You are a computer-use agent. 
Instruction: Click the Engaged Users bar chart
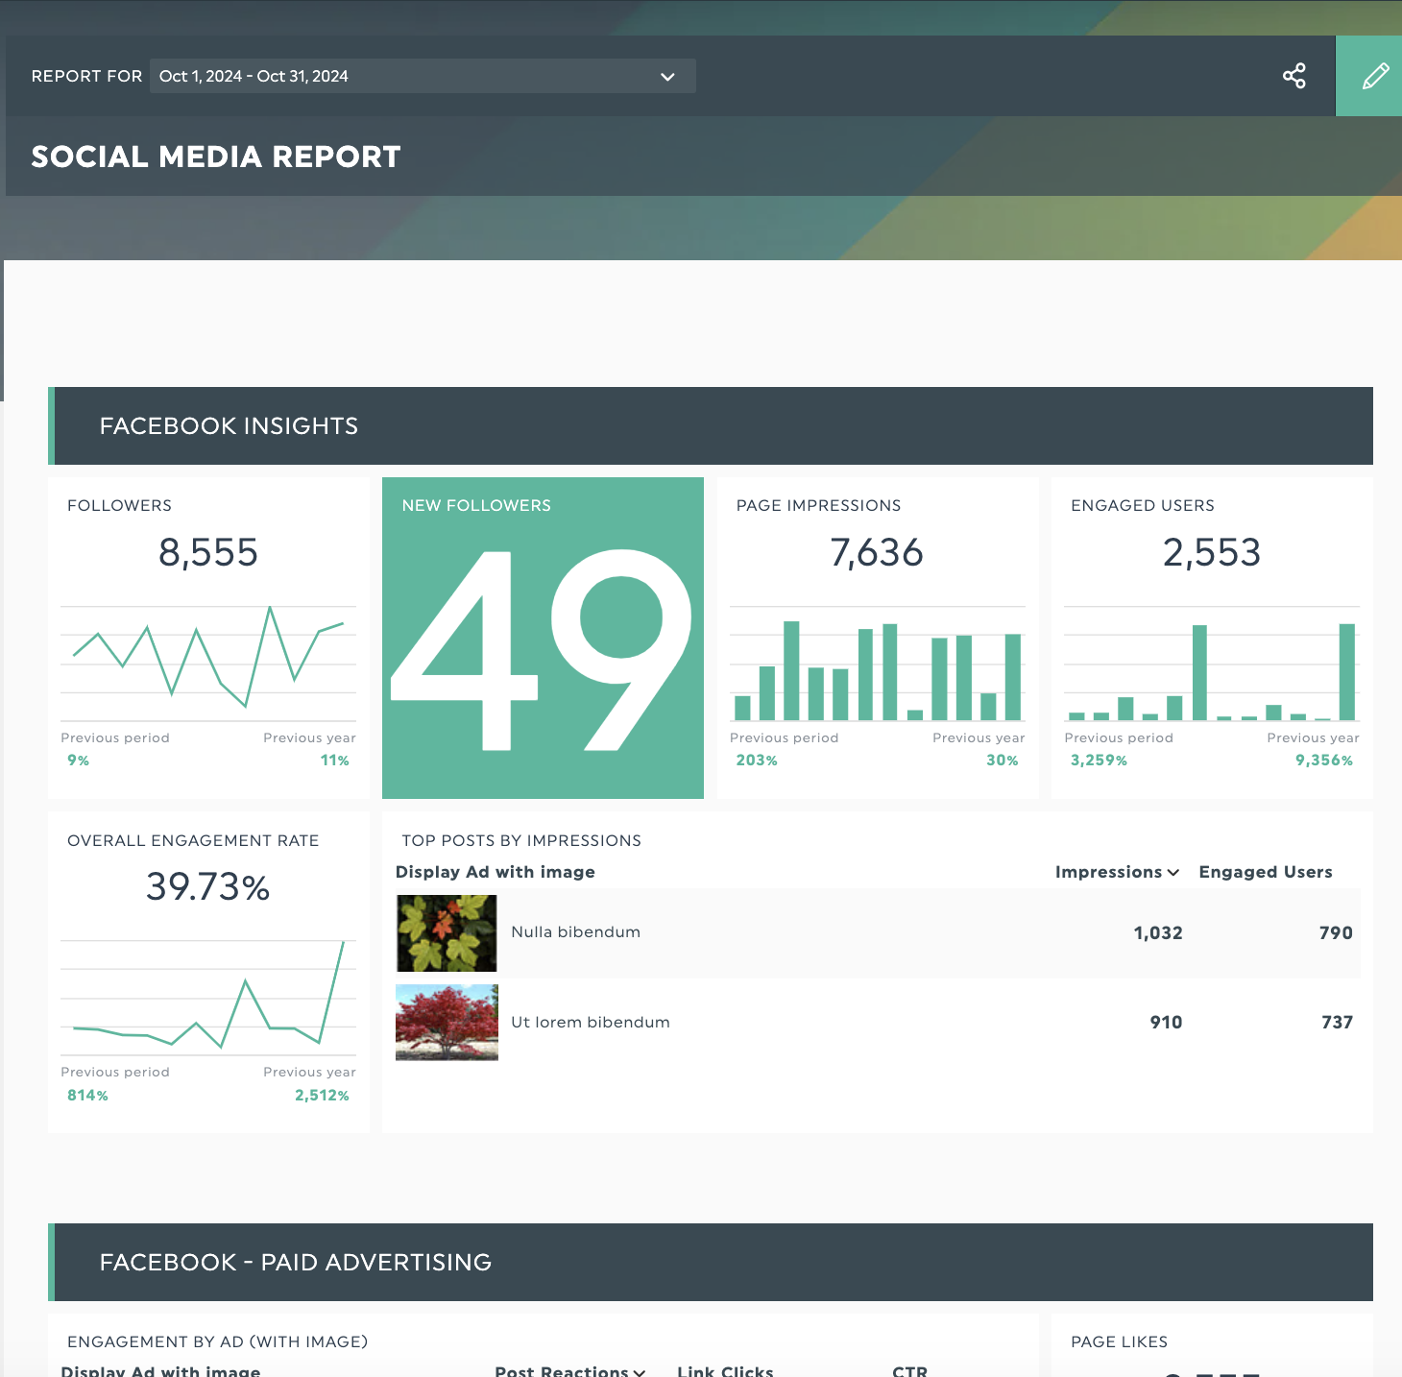[x=1212, y=663]
